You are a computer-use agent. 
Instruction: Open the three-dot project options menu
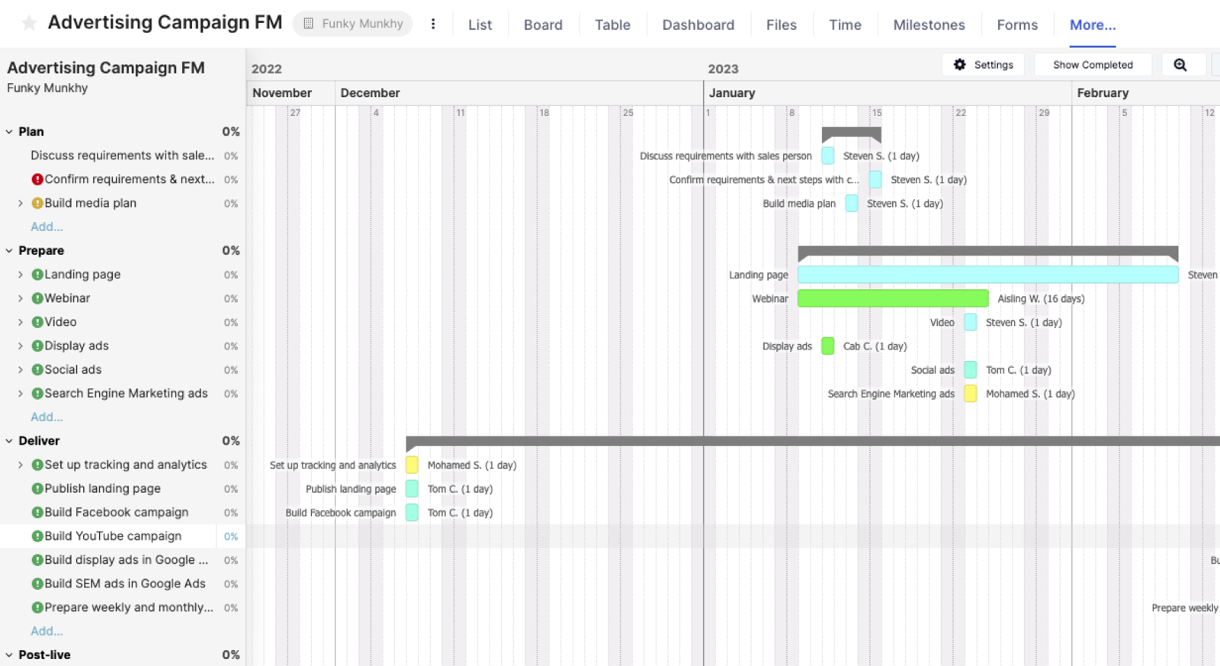[433, 24]
